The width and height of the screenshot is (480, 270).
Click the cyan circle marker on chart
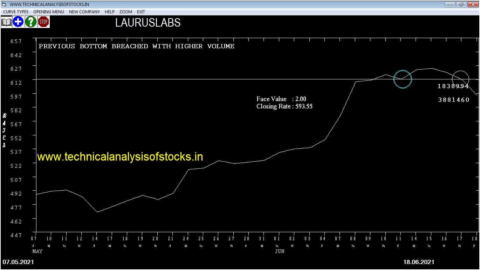tap(403, 79)
